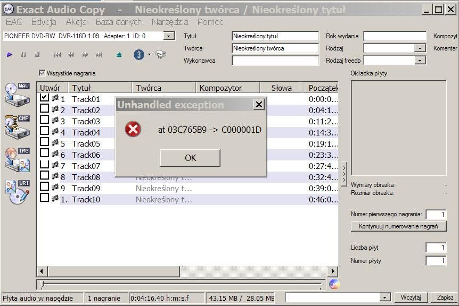The width and height of the screenshot is (459, 306).
Task: Click the CMP compressed copy icon
Action: click(x=18, y=127)
